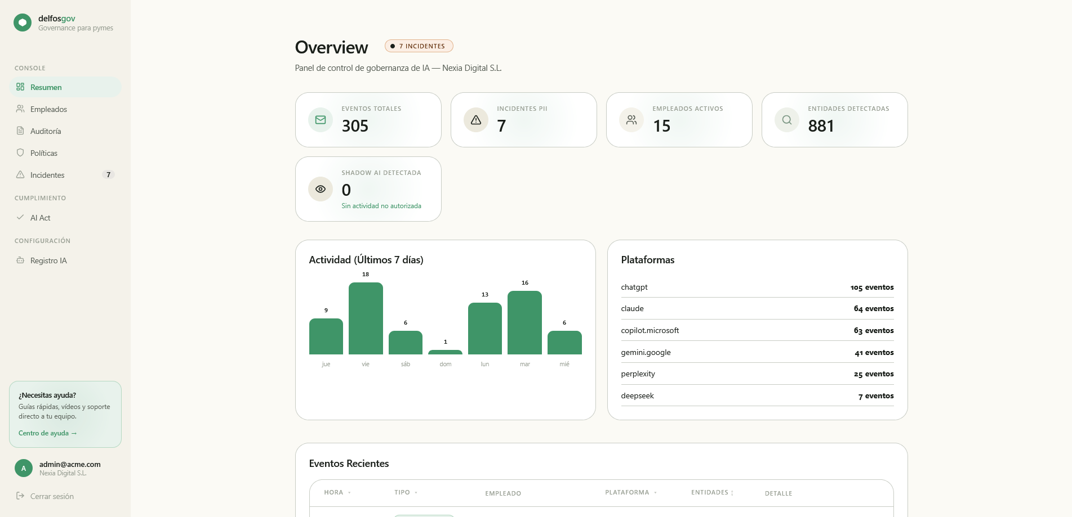Go to the Auditoría page
The height and width of the screenshot is (517, 1072).
(x=65, y=131)
